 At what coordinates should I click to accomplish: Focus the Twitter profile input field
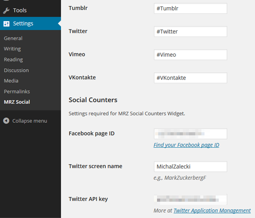pos(191,32)
